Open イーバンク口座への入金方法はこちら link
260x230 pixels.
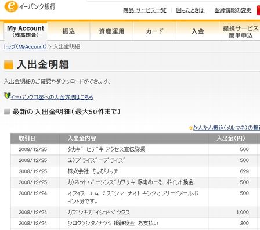pyautogui.click(x=52, y=97)
